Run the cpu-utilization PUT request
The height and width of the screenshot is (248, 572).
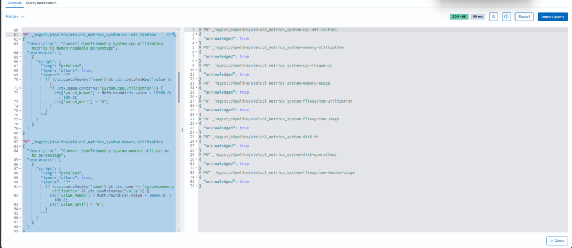pyautogui.click(x=169, y=35)
